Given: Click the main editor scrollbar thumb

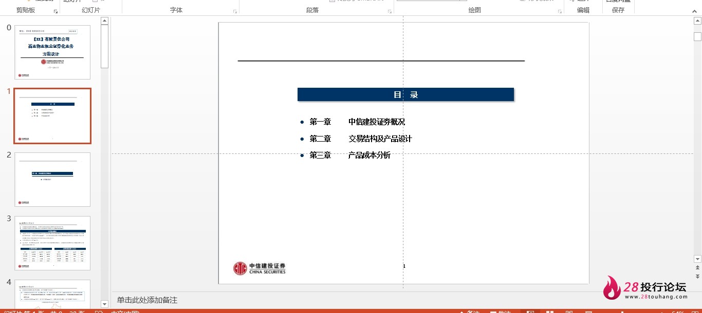Looking at the screenshot, I should click(x=697, y=37).
